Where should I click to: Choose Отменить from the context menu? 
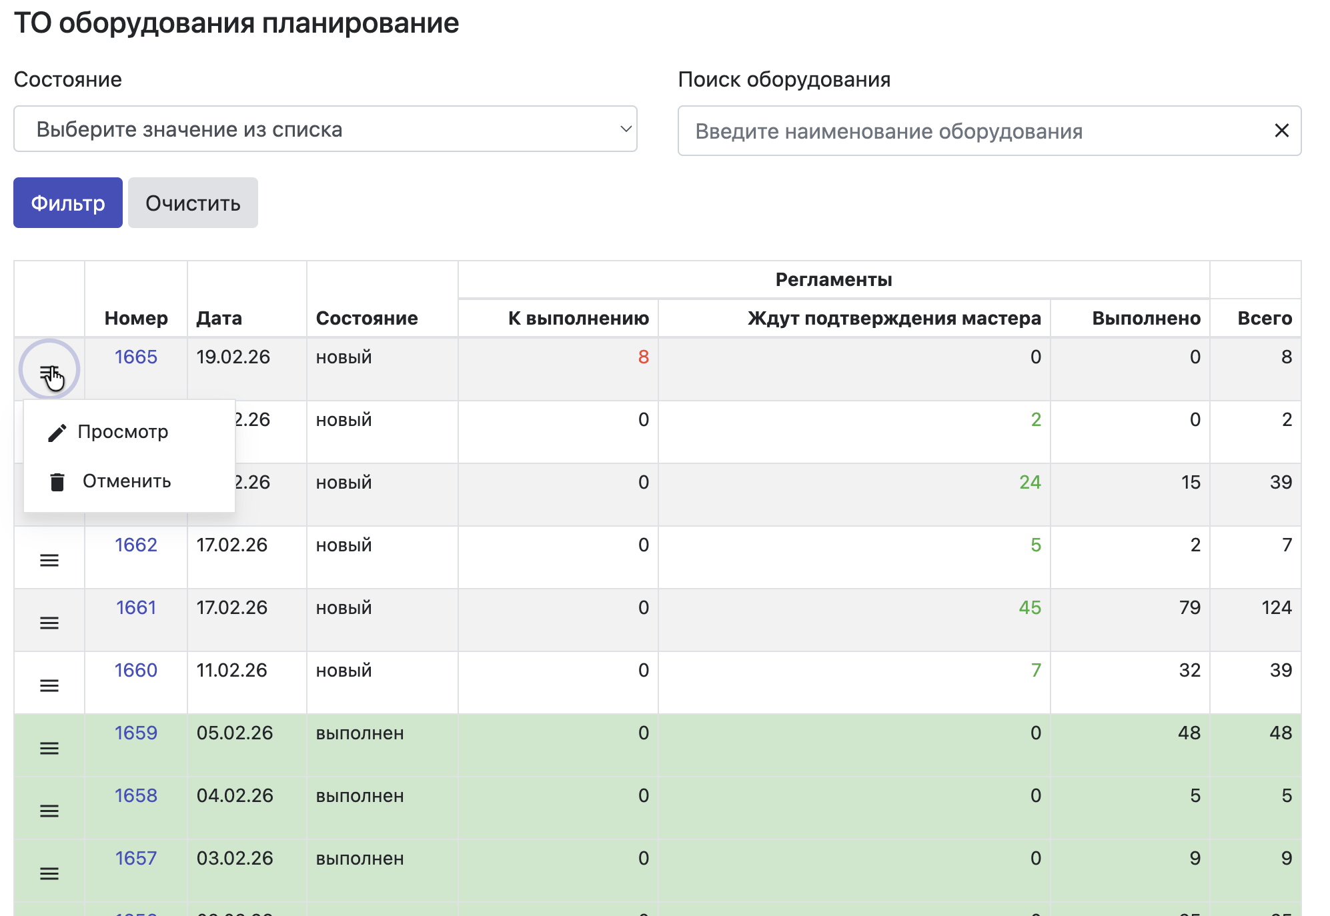point(126,481)
